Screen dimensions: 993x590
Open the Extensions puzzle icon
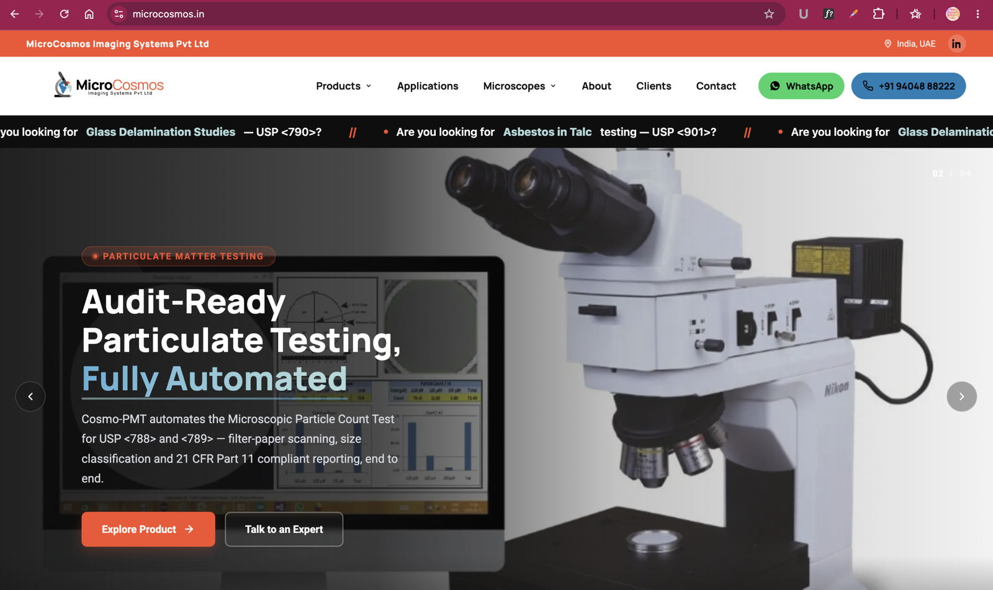[879, 14]
